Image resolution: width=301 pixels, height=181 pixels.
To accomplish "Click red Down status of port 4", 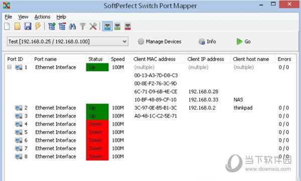I will 97,124.
